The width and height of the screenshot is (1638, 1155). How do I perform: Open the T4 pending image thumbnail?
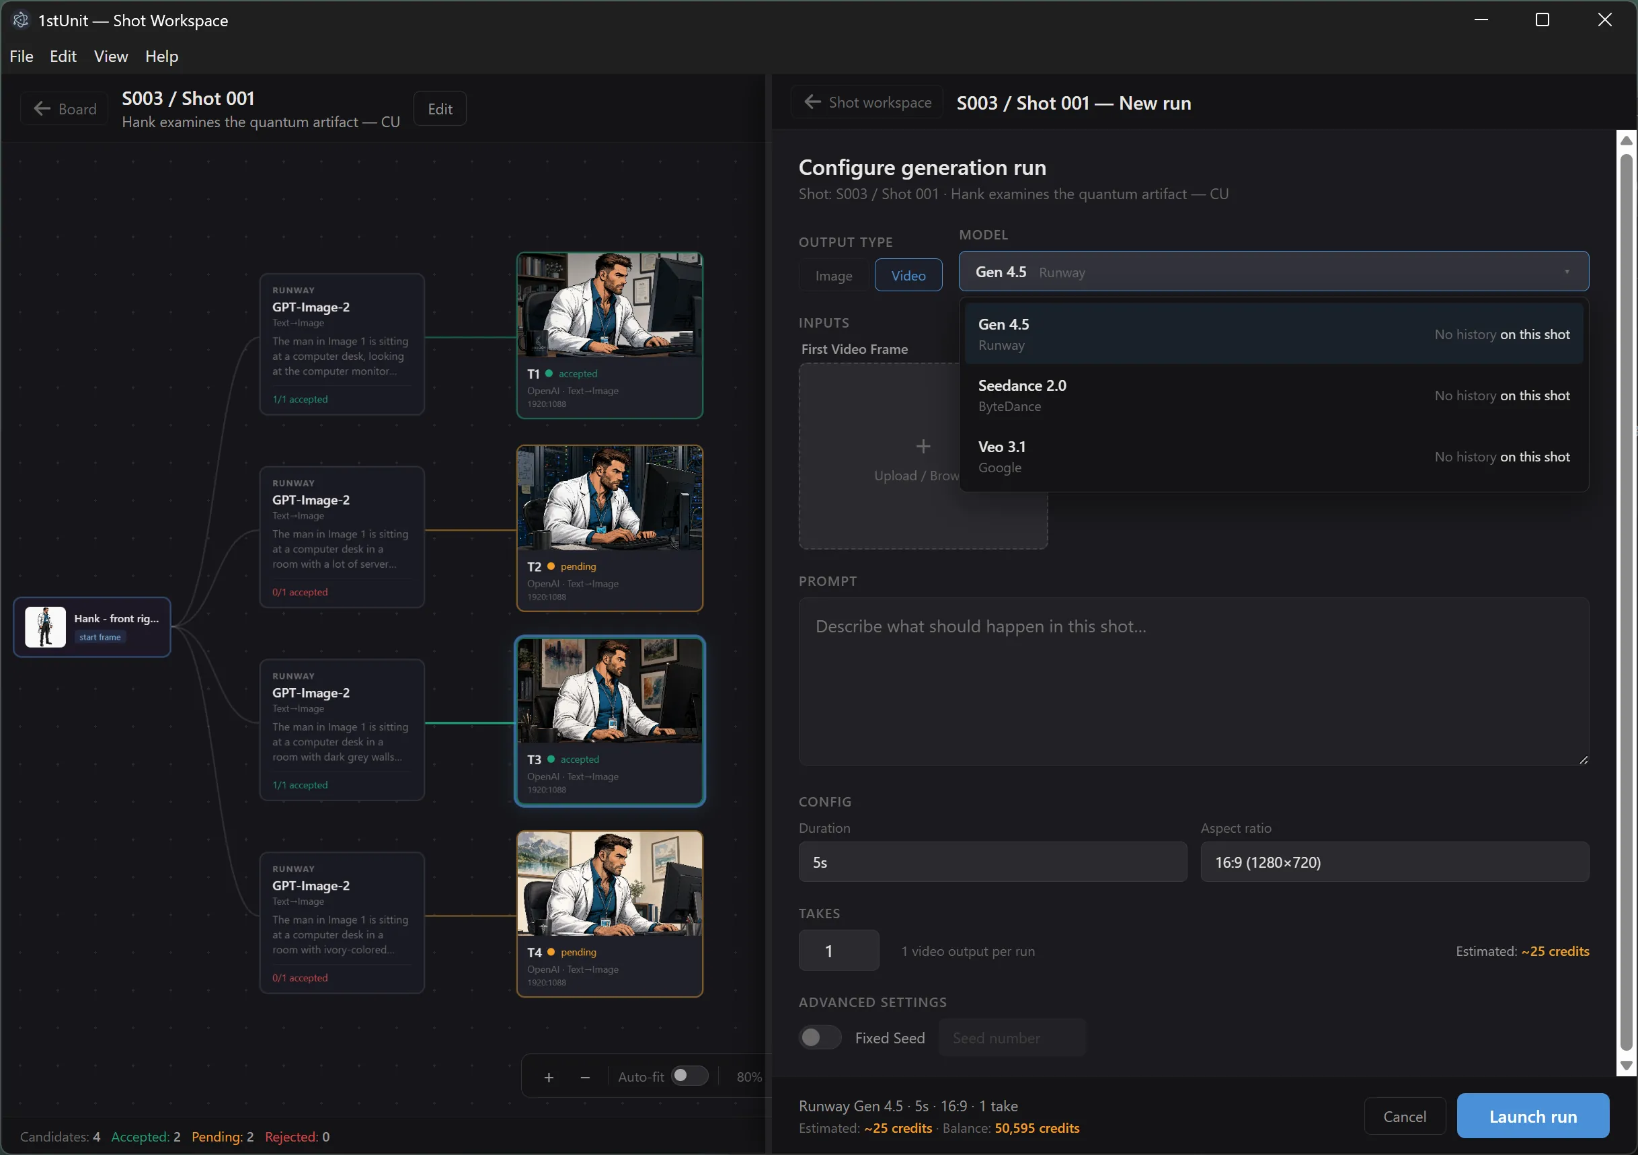[x=609, y=883]
